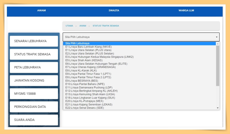Select highlighted Sila Pilih Lebuhraya option
230x134 pixels.
click(x=139, y=43)
